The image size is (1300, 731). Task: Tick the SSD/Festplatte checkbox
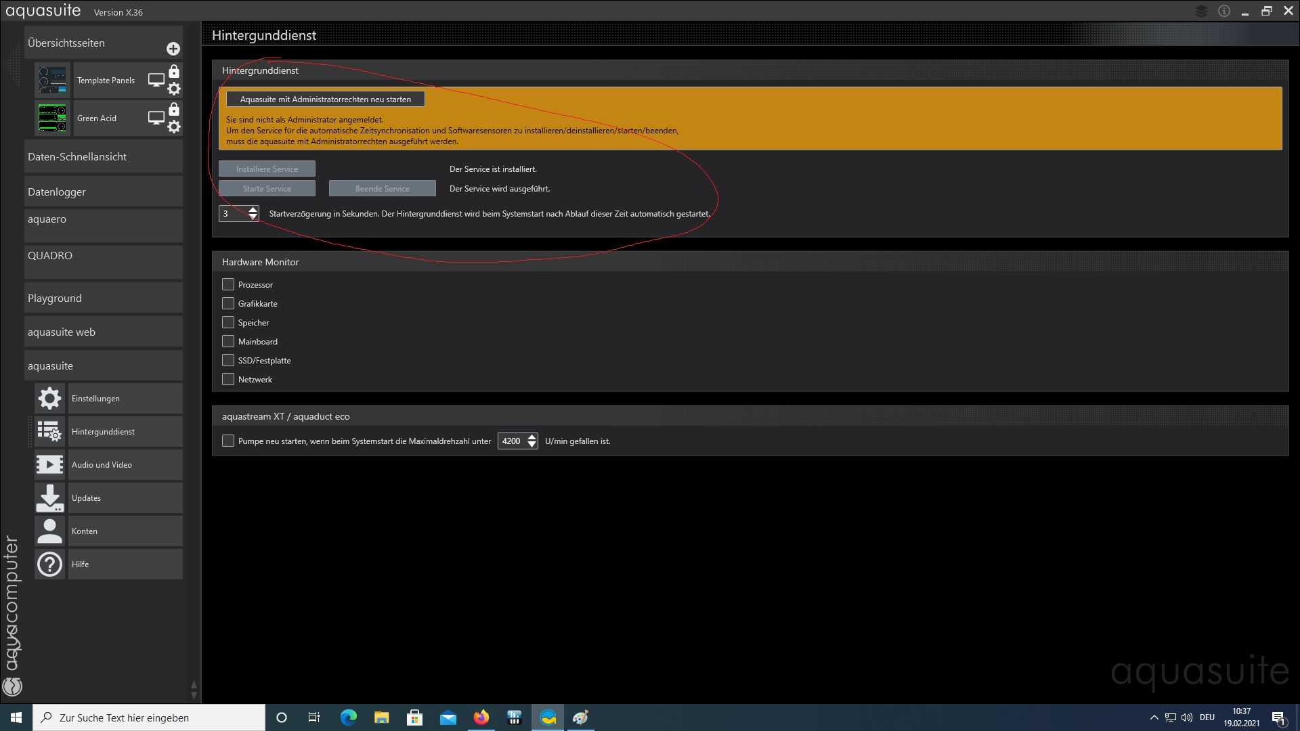[228, 360]
